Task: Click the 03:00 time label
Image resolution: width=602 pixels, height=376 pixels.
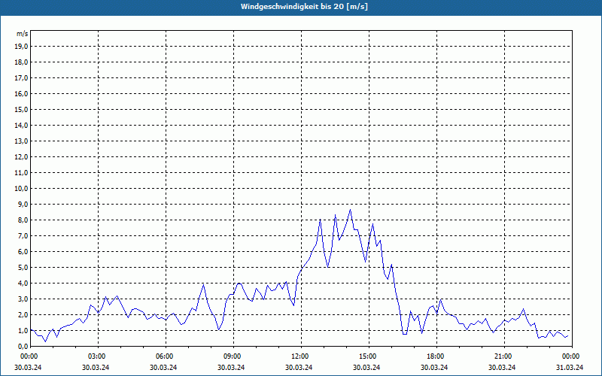Action: coord(99,356)
